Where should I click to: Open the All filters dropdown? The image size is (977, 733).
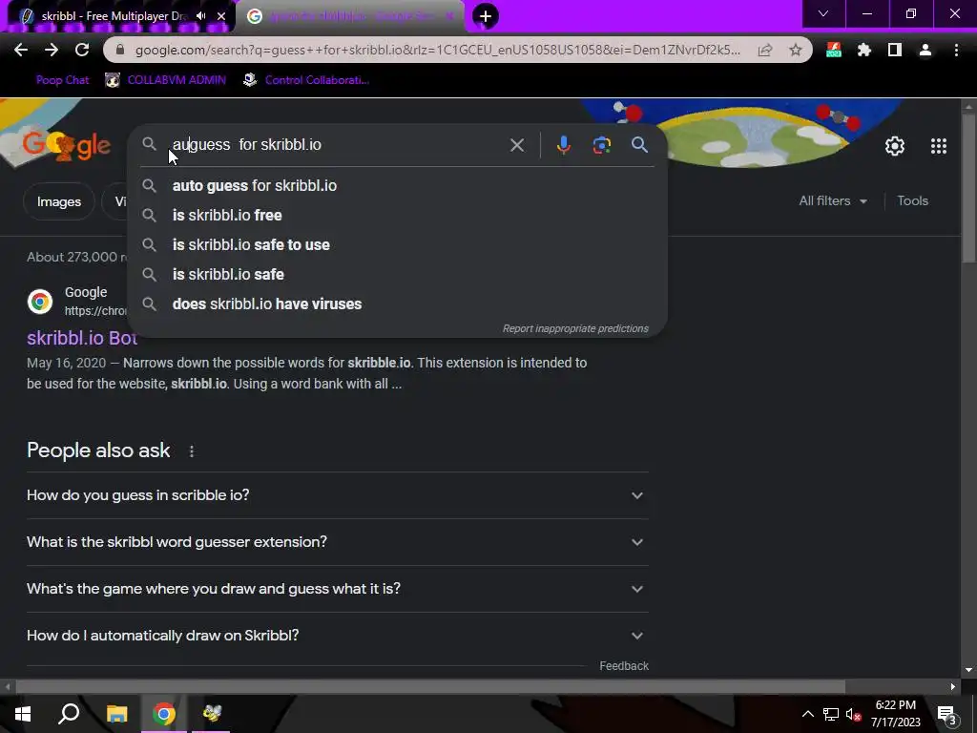(x=832, y=200)
